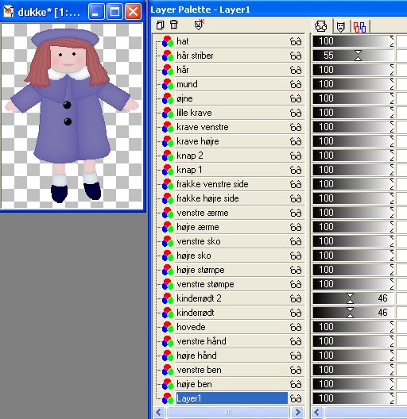Select the øjne layer name
This screenshot has height=419, width=407.
pyautogui.click(x=184, y=98)
